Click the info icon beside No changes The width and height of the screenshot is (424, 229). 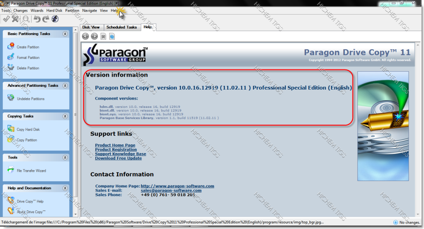(395, 222)
